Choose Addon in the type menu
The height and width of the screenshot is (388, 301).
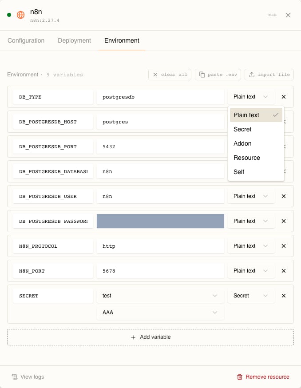coord(256,143)
